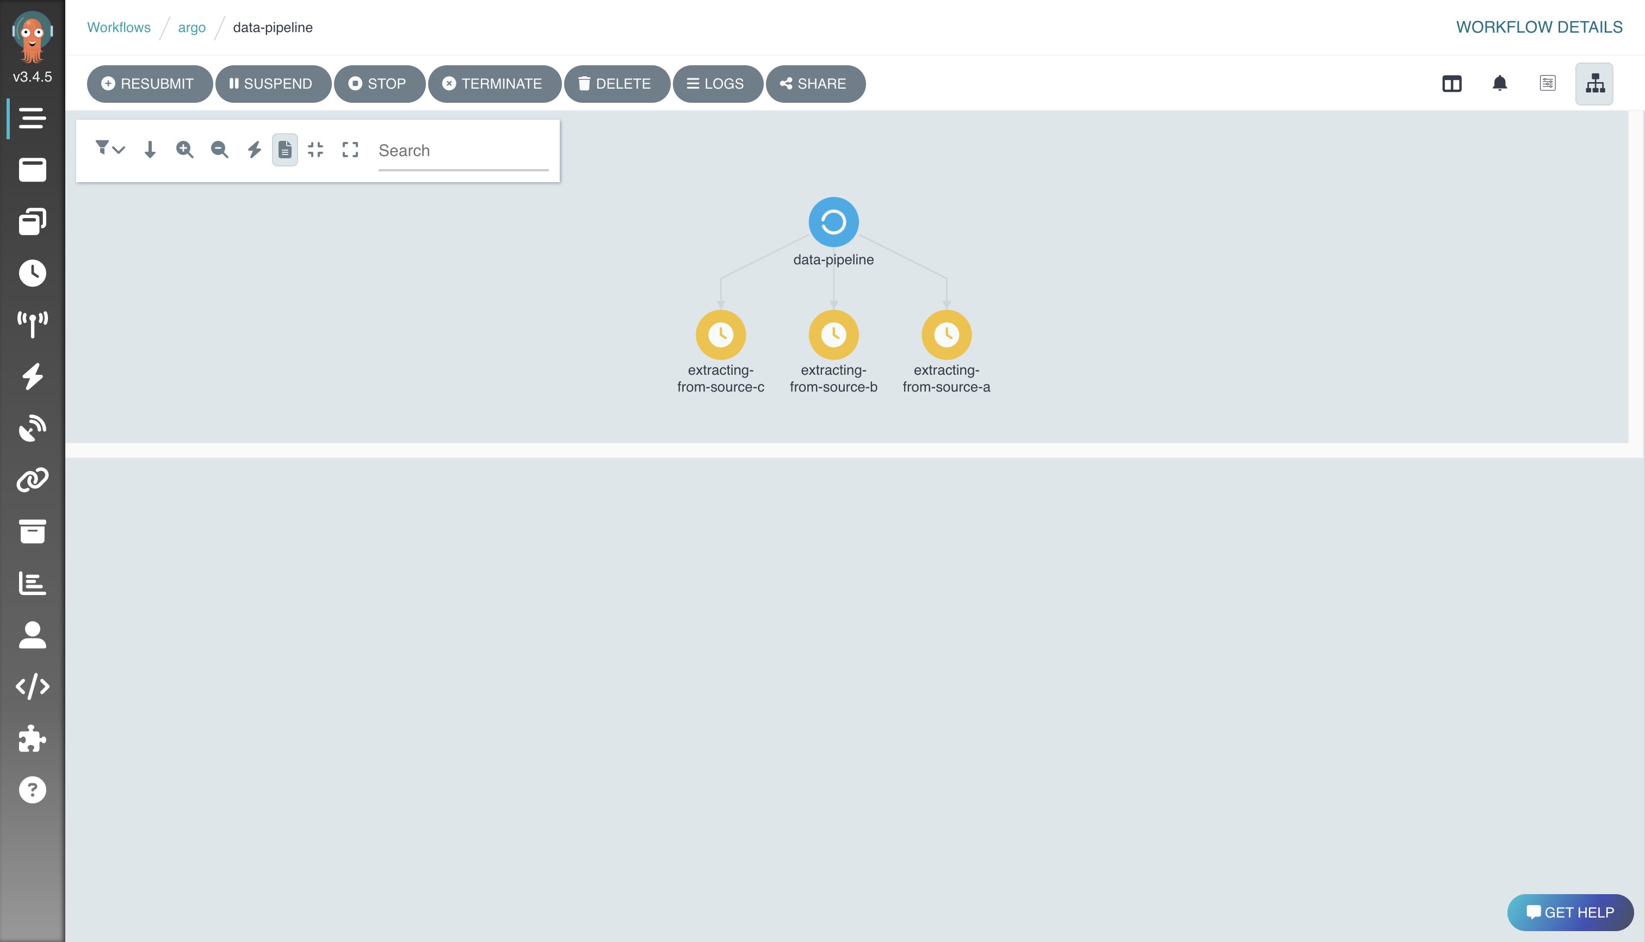Toggle fast renderer lightning icon
Viewport: 1645px width, 942px height.
[x=255, y=150]
